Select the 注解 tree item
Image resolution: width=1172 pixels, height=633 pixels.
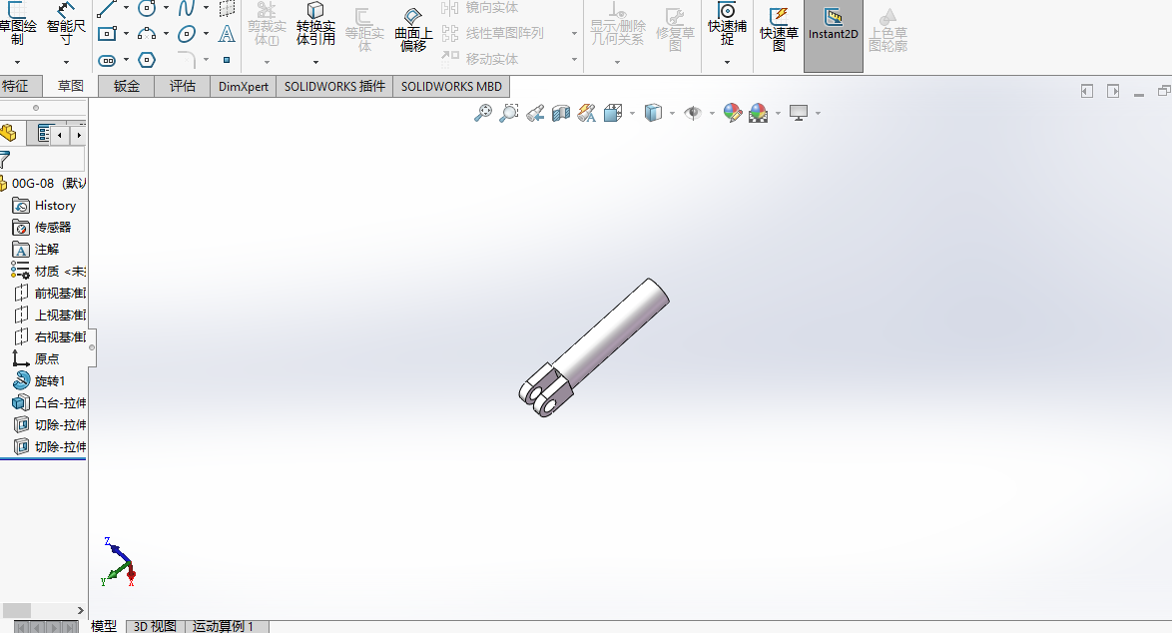tap(36, 249)
